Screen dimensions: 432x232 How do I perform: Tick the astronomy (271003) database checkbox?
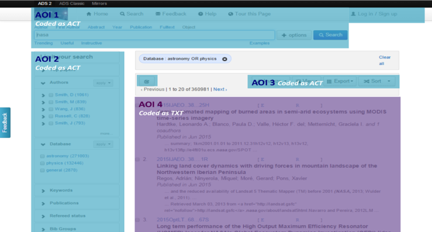pos(42,156)
